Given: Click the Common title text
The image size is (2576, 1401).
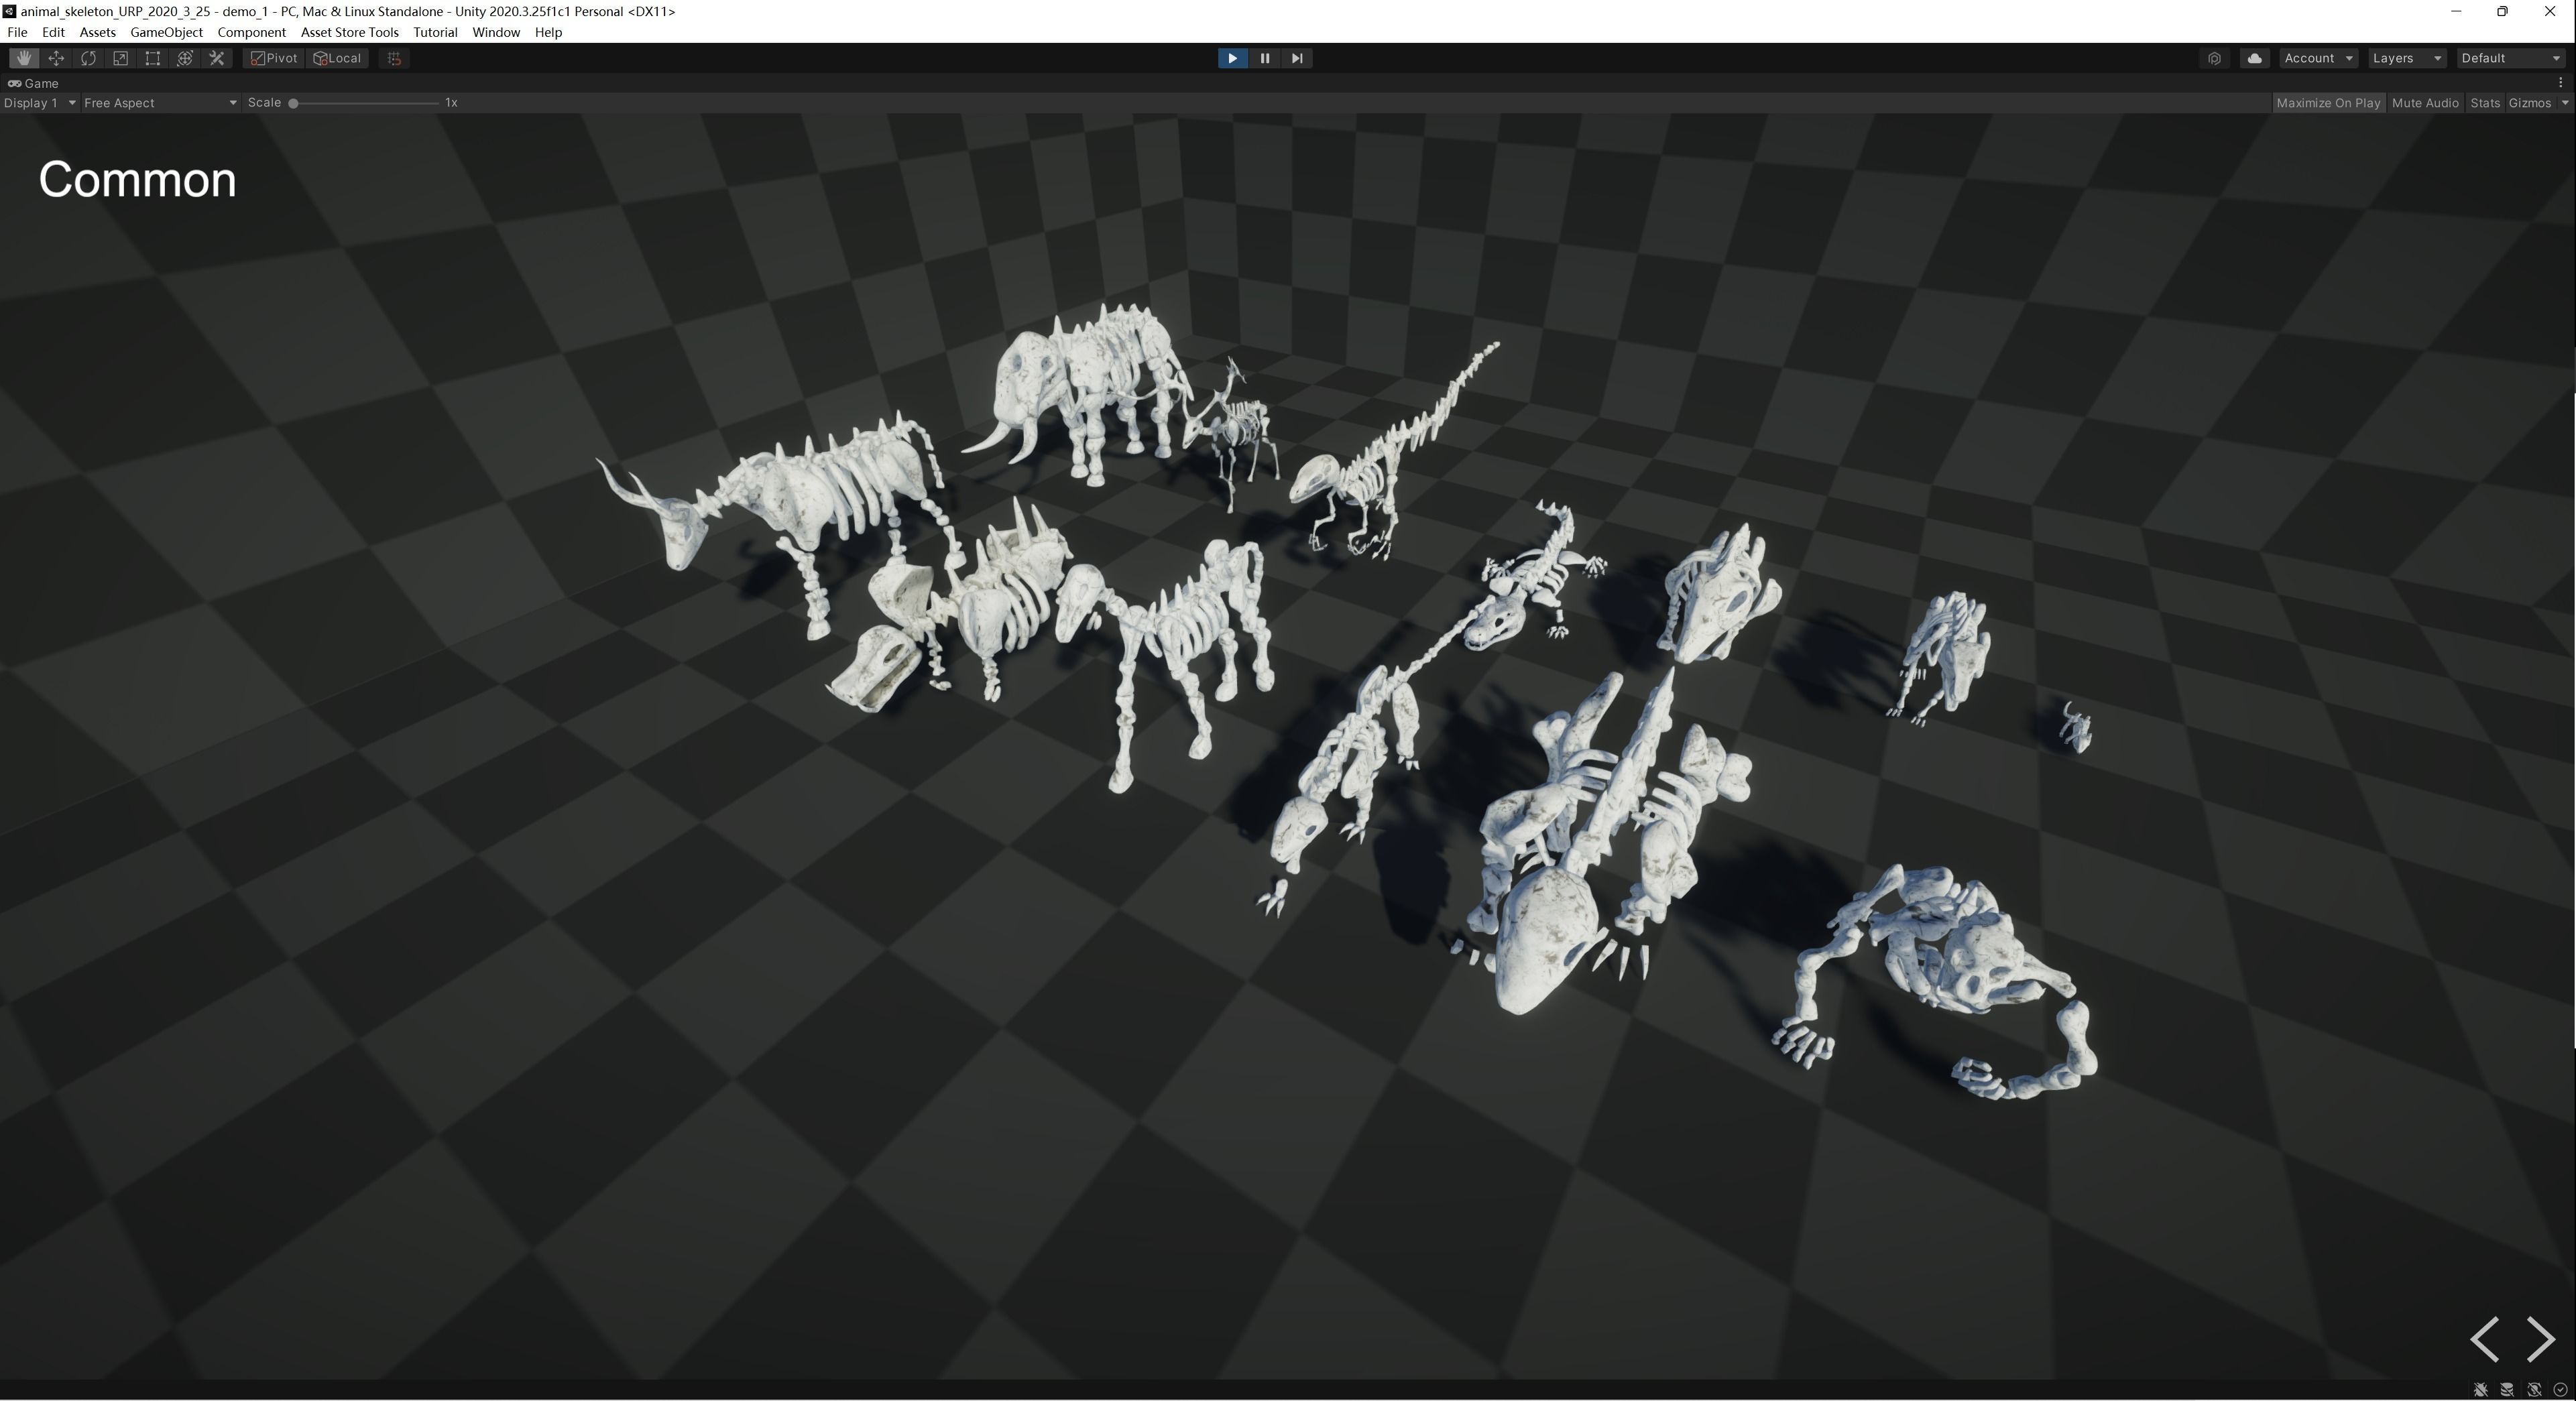Looking at the screenshot, I should point(138,180).
